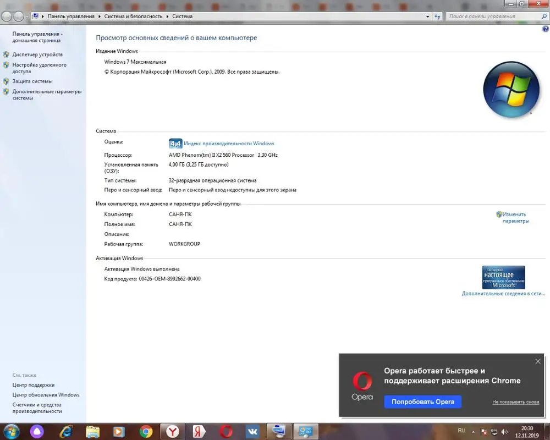
Task: Click the network tray icon
Action: point(494,432)
